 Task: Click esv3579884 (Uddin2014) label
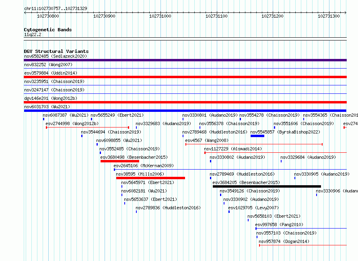(x=51, y=73)
